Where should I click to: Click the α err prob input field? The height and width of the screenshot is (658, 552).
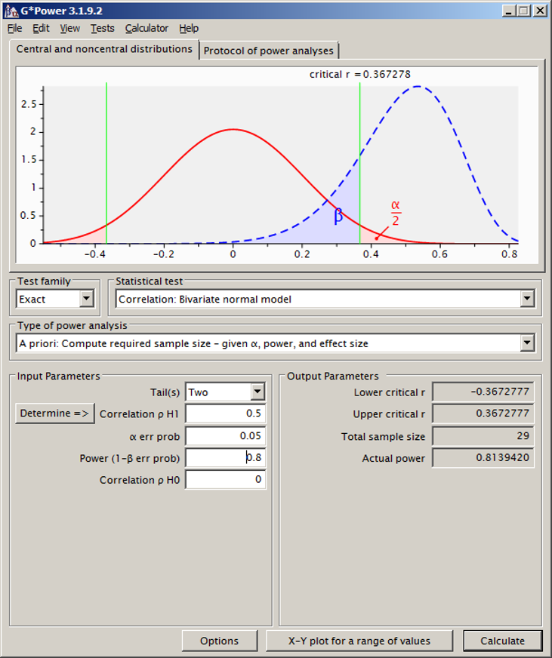click(x=225, y=435)
